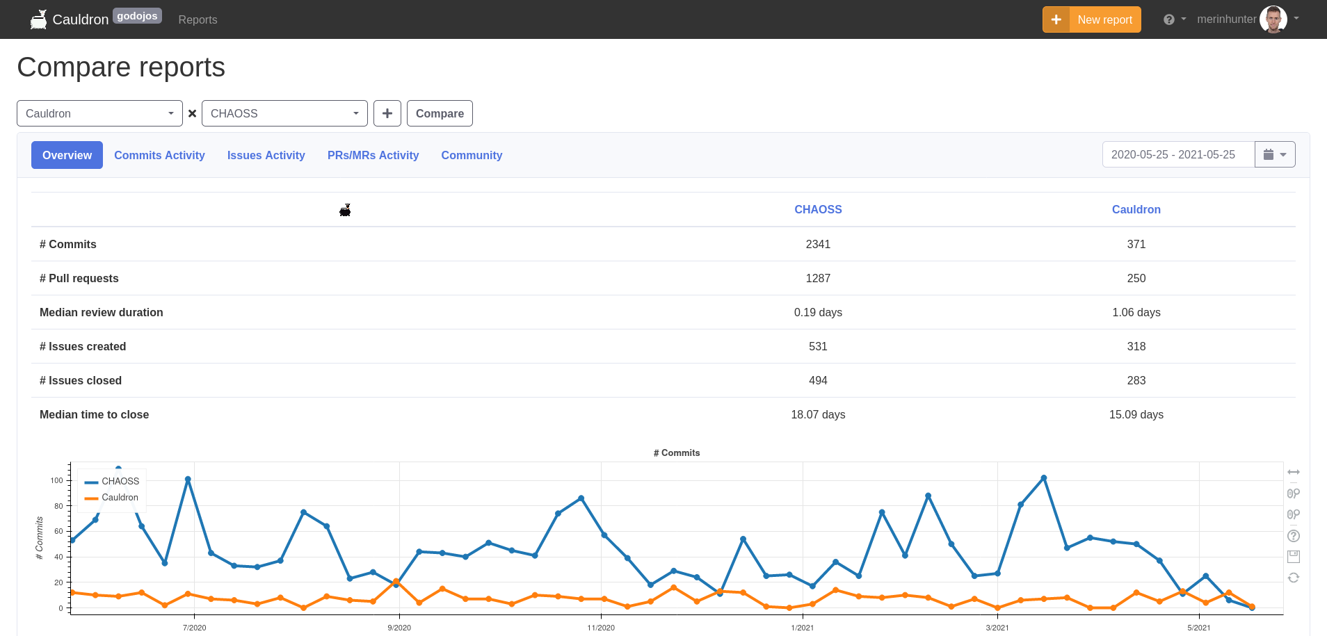Click the Cauldron issues closed value 283
The height and width of the screenshot is (636, 1327).
[x=1136, y=380]
